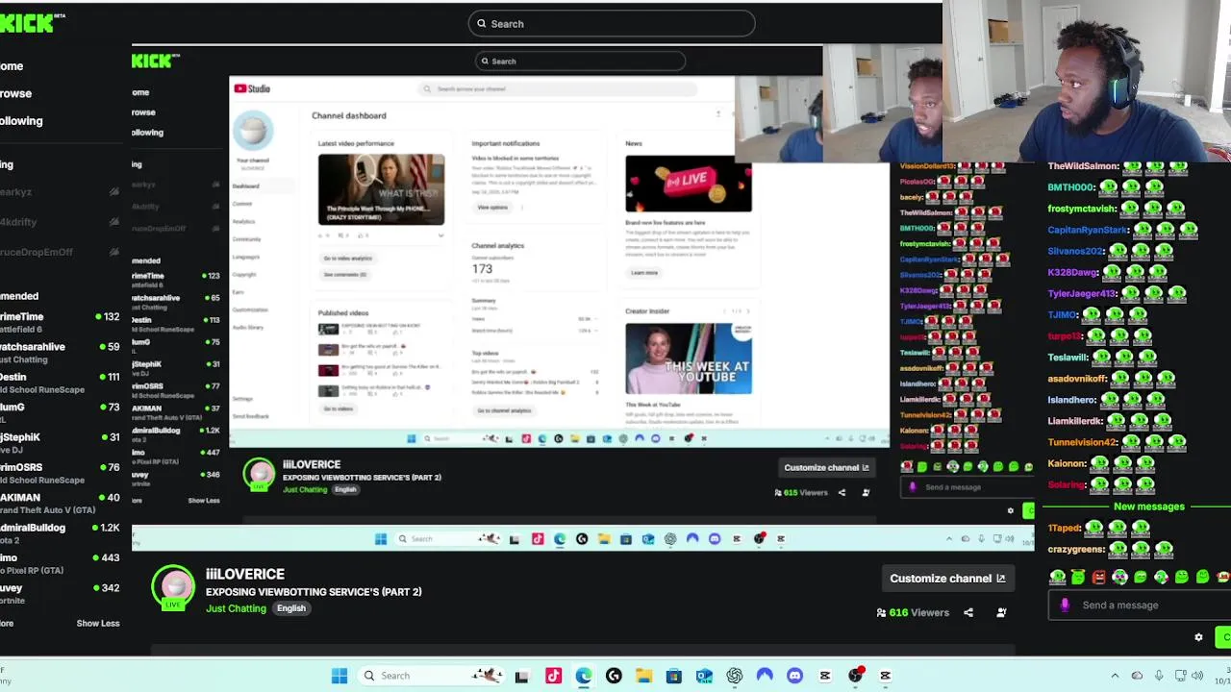This screenshot has height=692, width=1231.
Task: Click the YouTube Studio search bar
Action: point(559,89)
